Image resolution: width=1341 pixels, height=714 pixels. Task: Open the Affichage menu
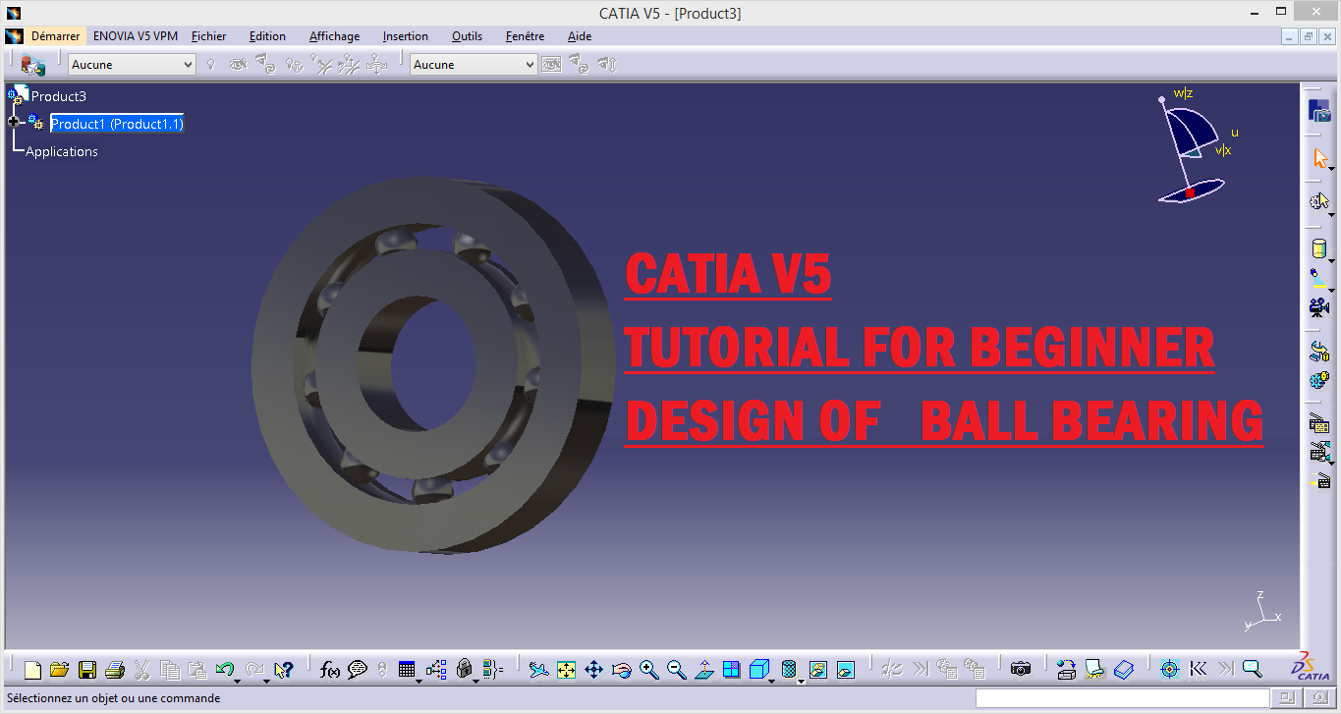334,36
